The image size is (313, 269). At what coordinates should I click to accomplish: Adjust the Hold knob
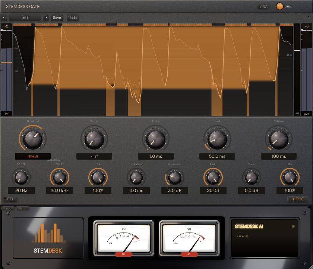click(217, 139)
